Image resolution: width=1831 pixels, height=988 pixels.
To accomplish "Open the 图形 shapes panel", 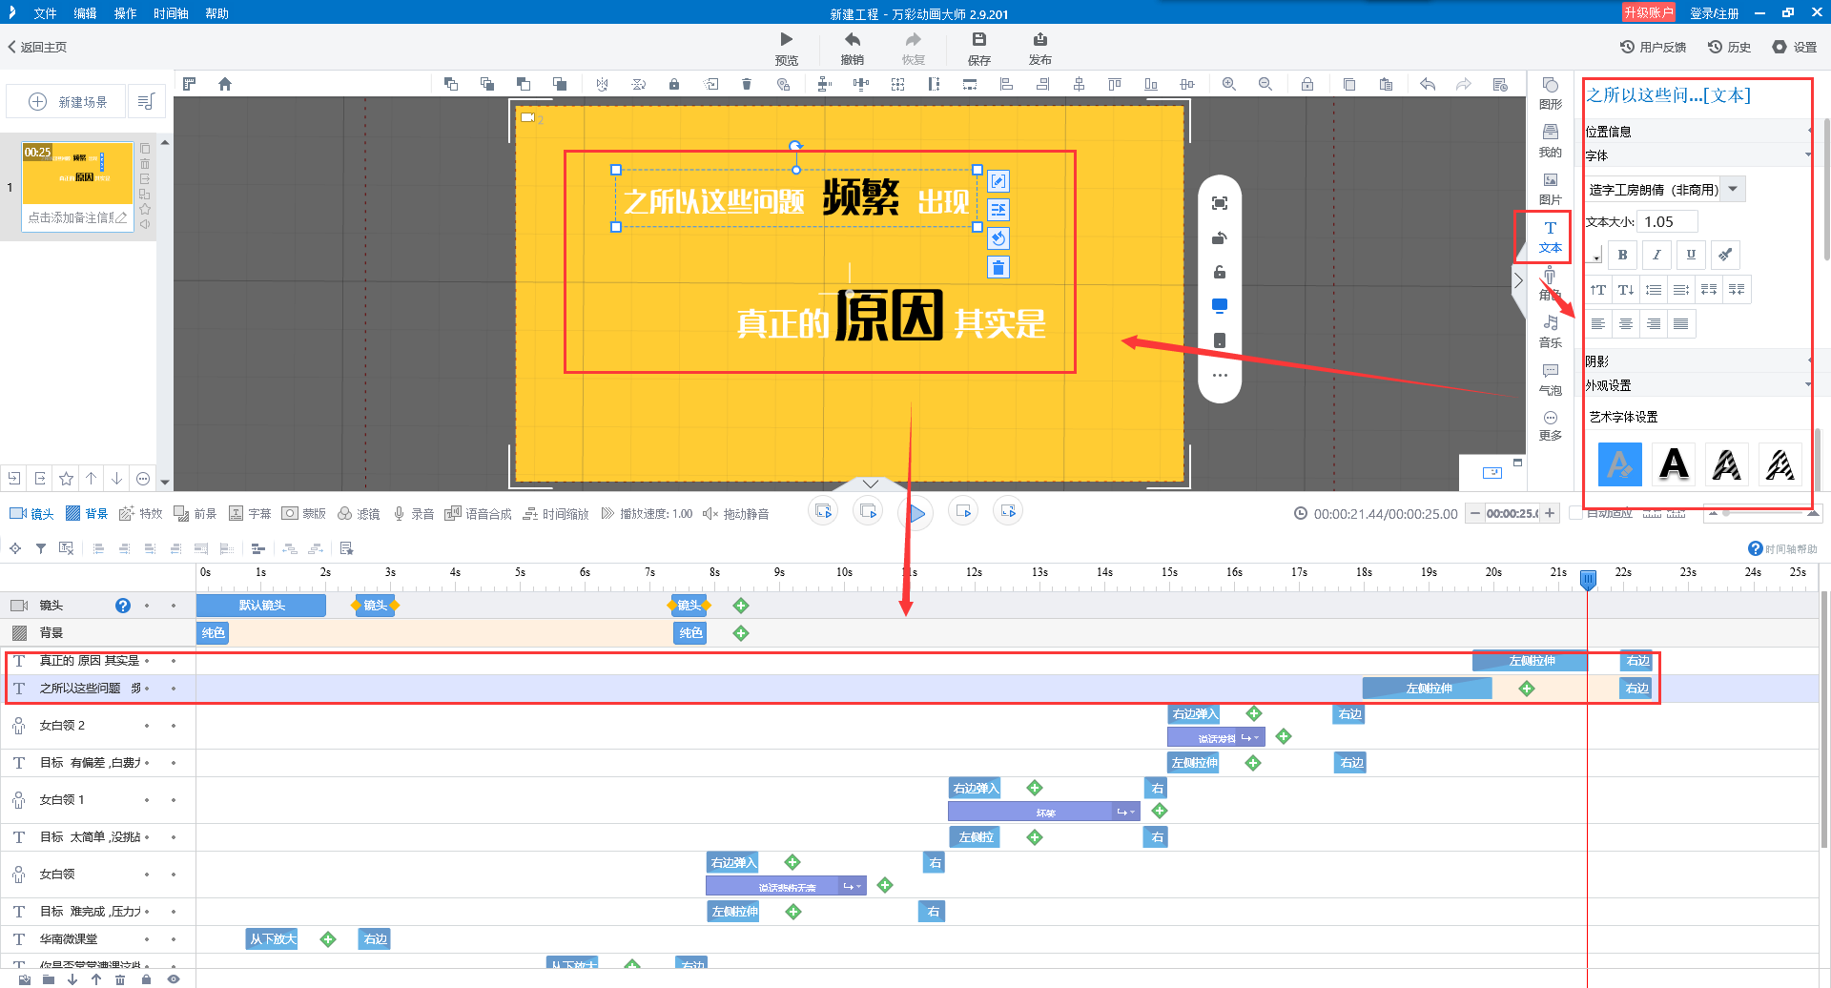I will pyautogui.click(x=1550, y=93).
